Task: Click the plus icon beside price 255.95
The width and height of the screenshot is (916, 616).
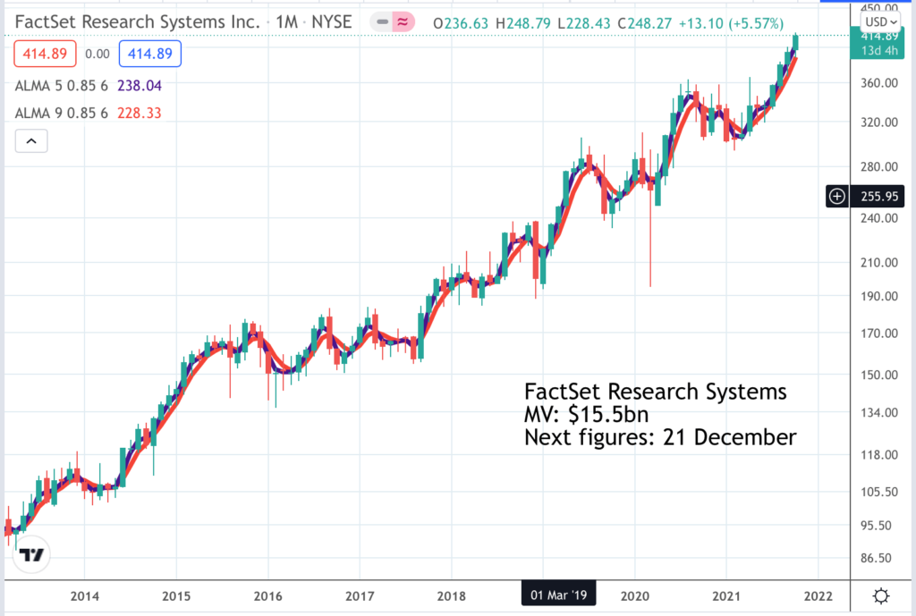Action: pyautogui.click(x=837, y=196)
